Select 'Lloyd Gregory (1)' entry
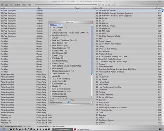The image size is (164, 131). click(x=60, y=96)
